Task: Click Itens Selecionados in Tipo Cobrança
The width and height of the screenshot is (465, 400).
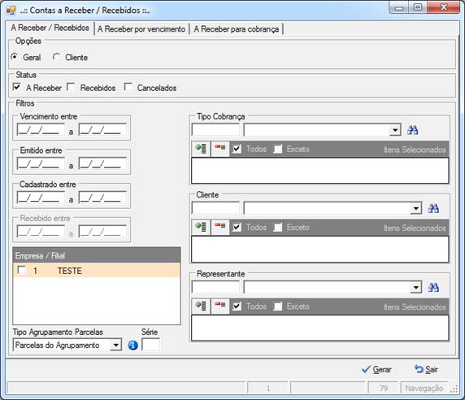Action: tap(415, 150)
